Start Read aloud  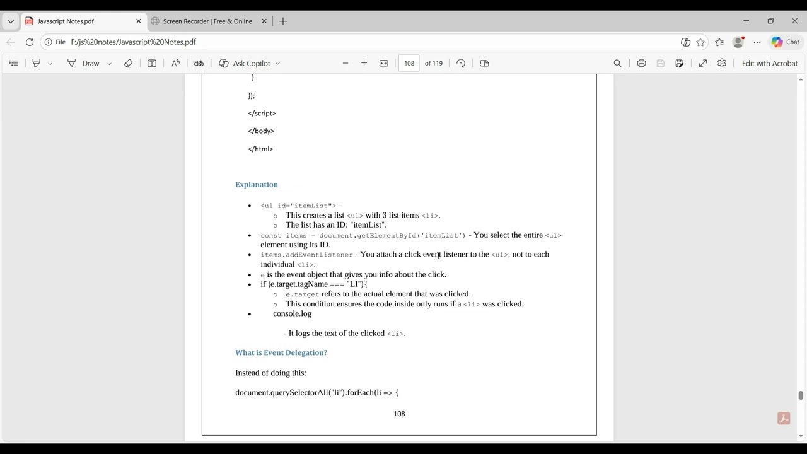[176, 63]
